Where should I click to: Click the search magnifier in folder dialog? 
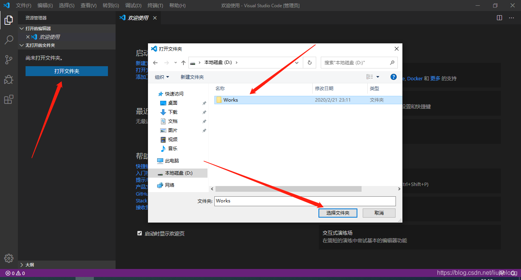(x=392, y=63)
